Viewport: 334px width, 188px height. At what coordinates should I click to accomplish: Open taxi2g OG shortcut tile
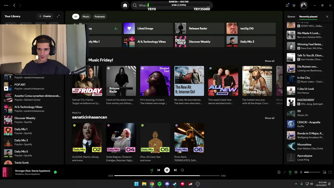point(251,28)
